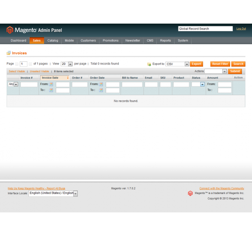Image resolution: width=252 pixels, height=236 pixels.
Task: Focus the SKU filter field
Action: click(x=165, y=84)
